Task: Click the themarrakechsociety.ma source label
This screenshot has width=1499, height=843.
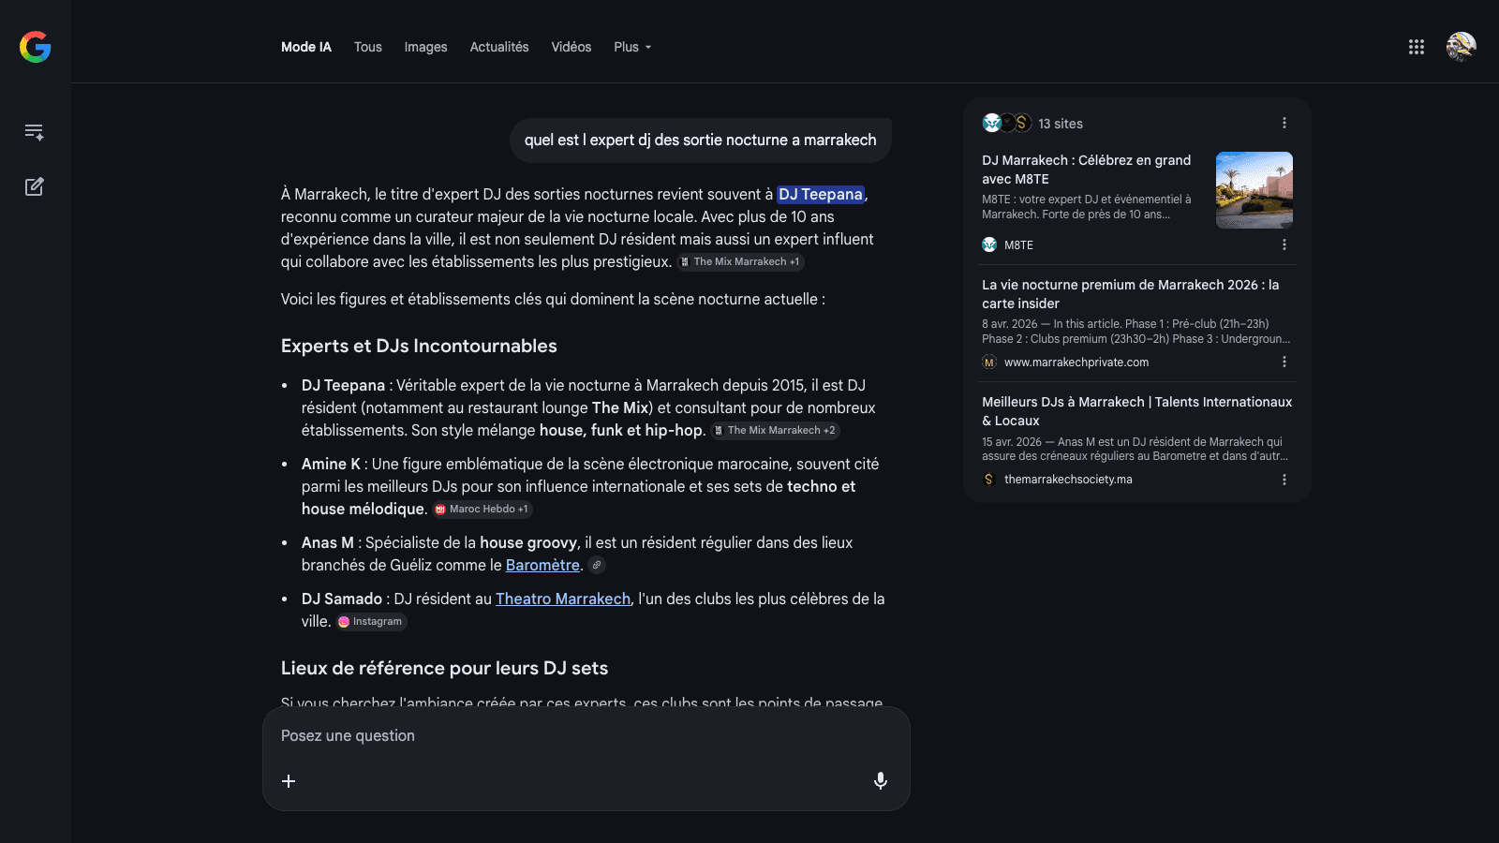Action: (x=1068, y=480)
